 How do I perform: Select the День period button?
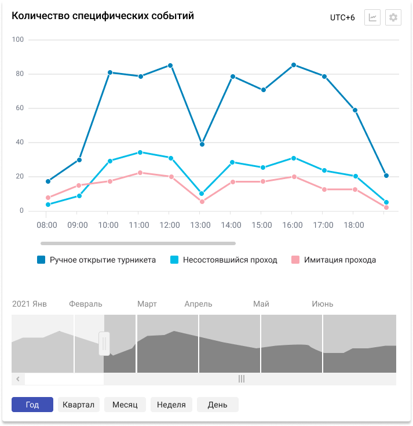click(x=217, y=405)
